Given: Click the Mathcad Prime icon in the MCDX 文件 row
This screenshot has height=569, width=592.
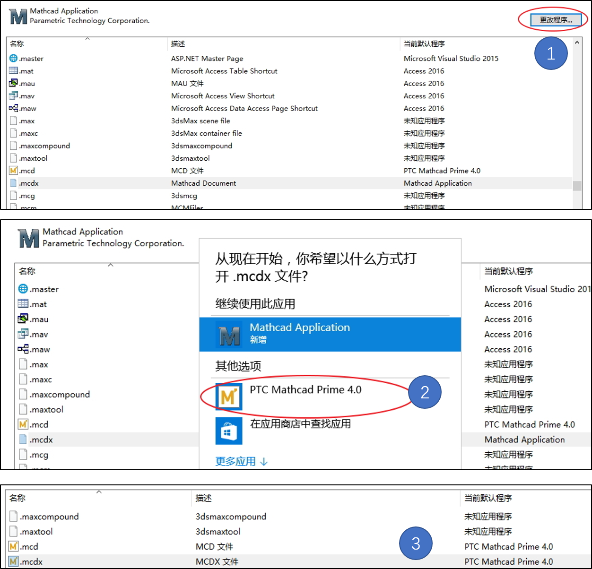Looking at the screenshot, I should [x=14, y=561].
